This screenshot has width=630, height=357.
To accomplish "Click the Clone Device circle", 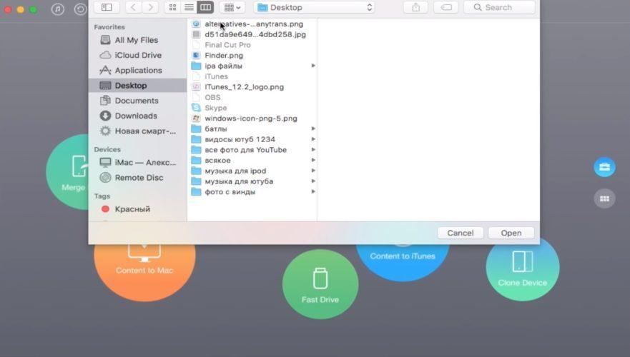I will tap(522, 267).
